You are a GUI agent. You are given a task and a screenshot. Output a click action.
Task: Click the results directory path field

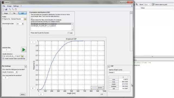point(11,56)
